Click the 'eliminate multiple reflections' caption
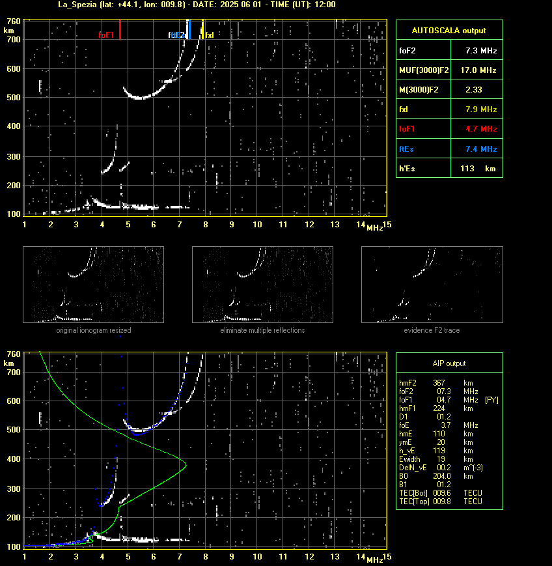 tap(262, 330)
